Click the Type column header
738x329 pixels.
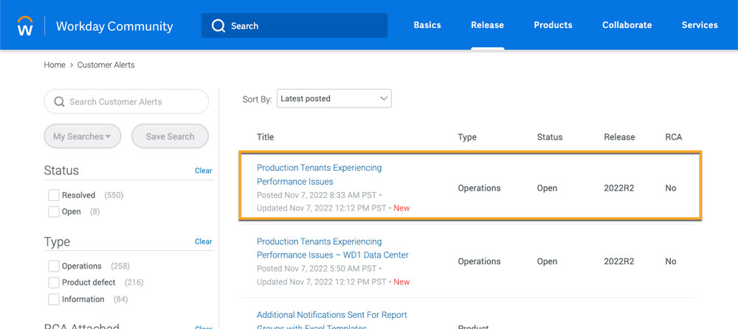tap(467, 137)
